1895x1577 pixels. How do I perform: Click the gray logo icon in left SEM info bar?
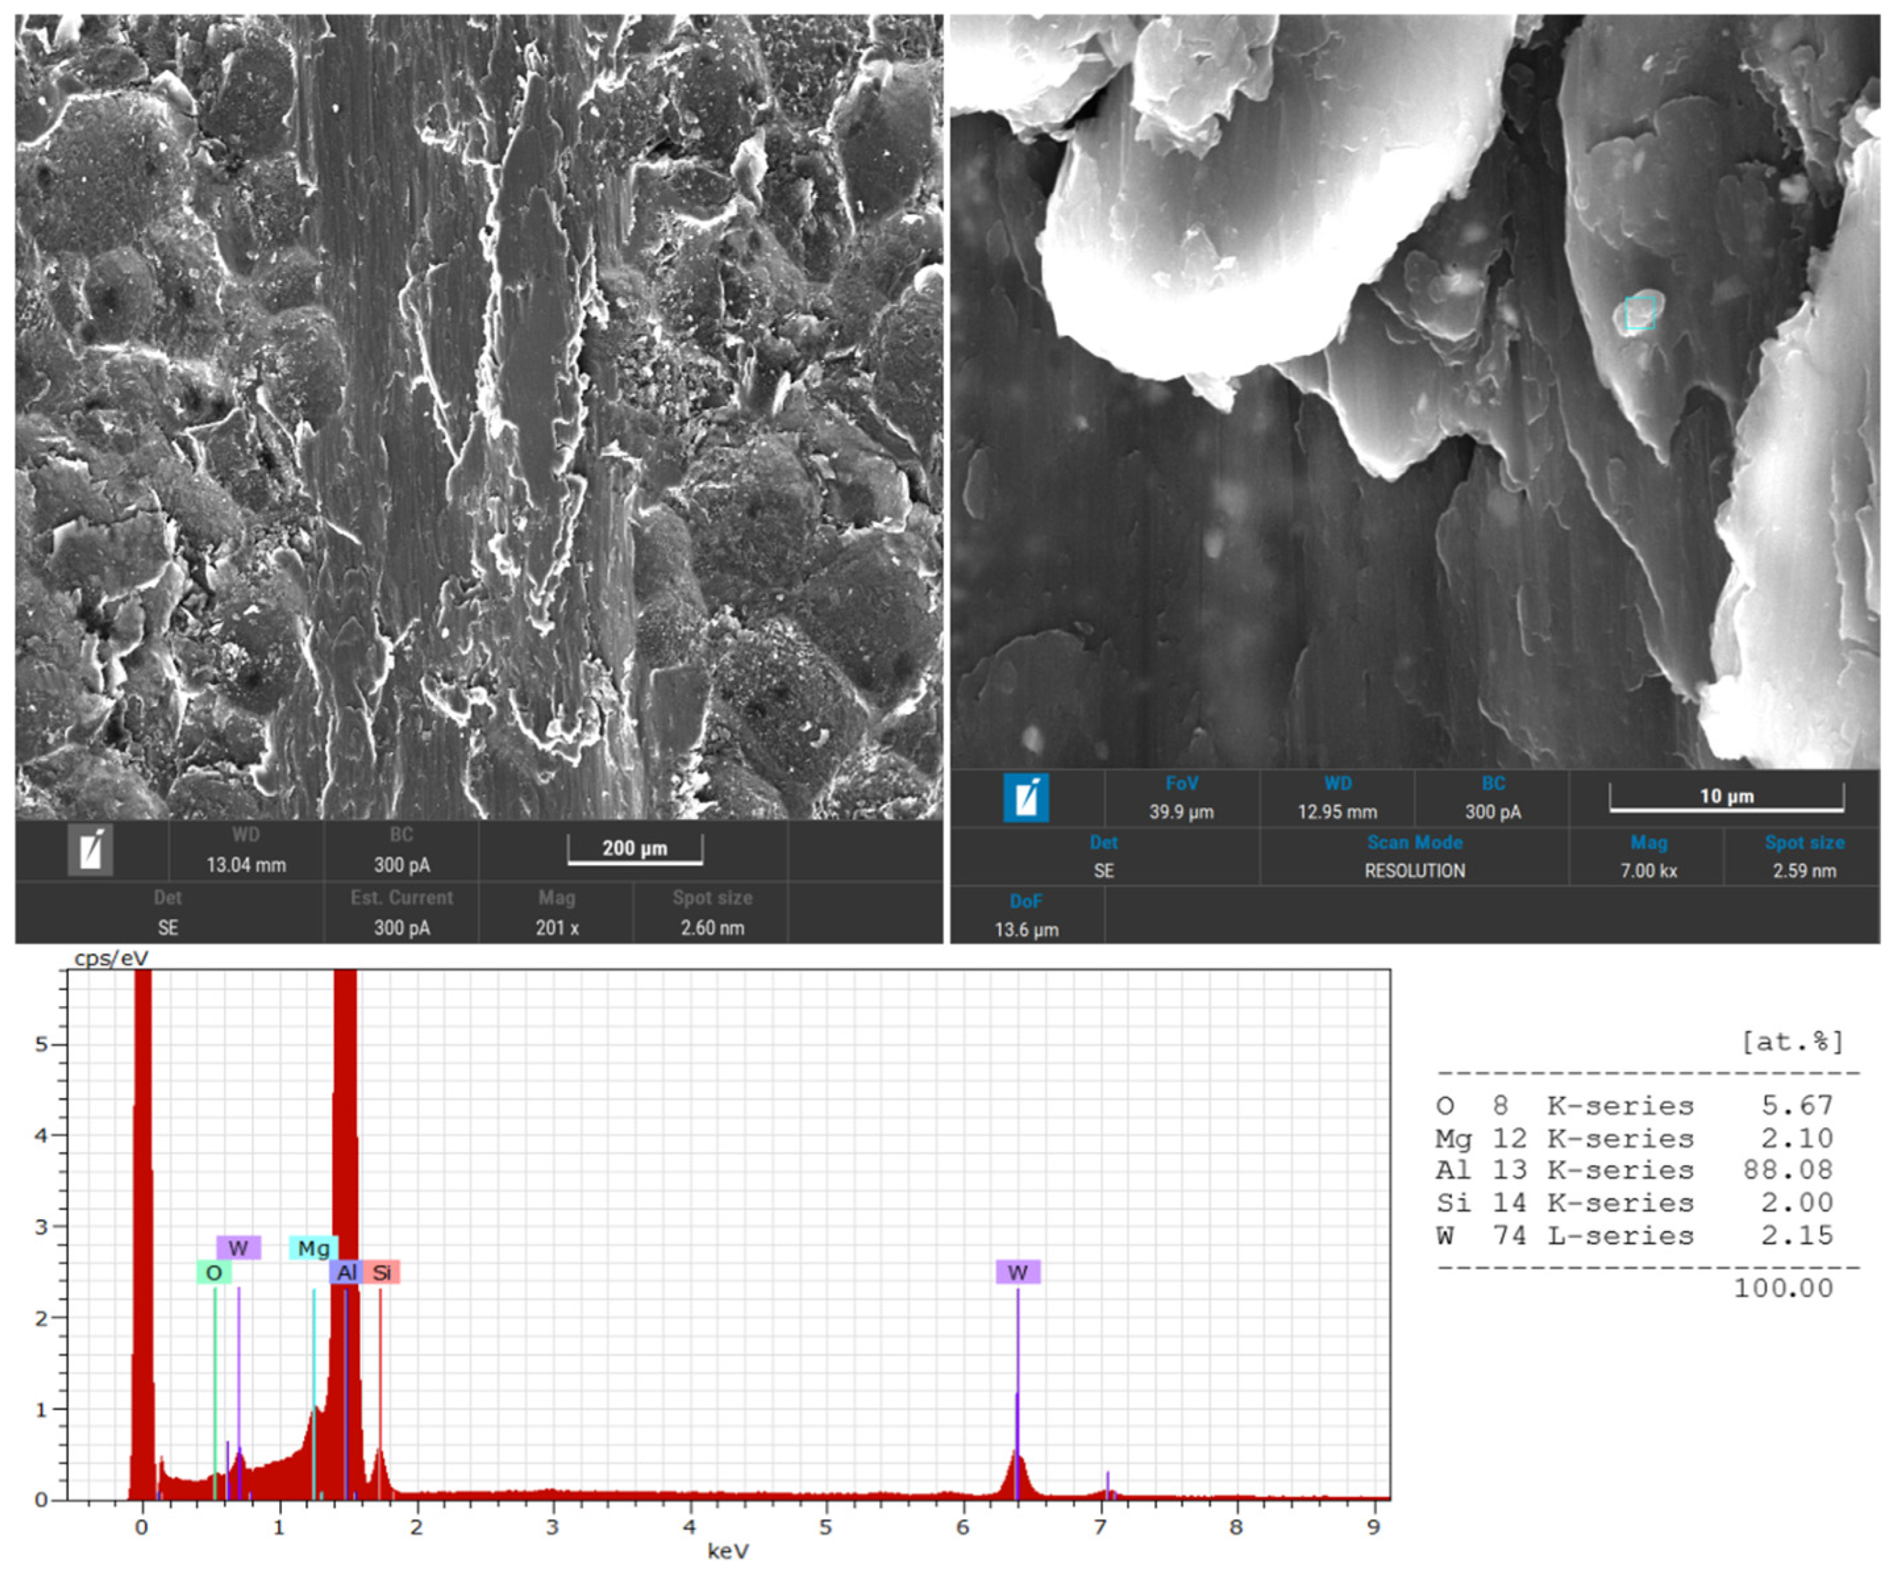(x=90, y=849)
